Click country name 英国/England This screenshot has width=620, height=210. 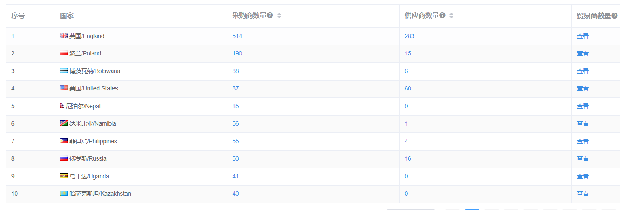[87, 36]
